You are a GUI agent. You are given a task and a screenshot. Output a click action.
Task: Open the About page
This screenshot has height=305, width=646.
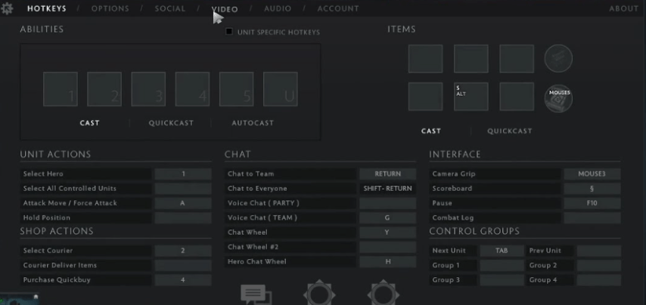click(x=624, y=9)
